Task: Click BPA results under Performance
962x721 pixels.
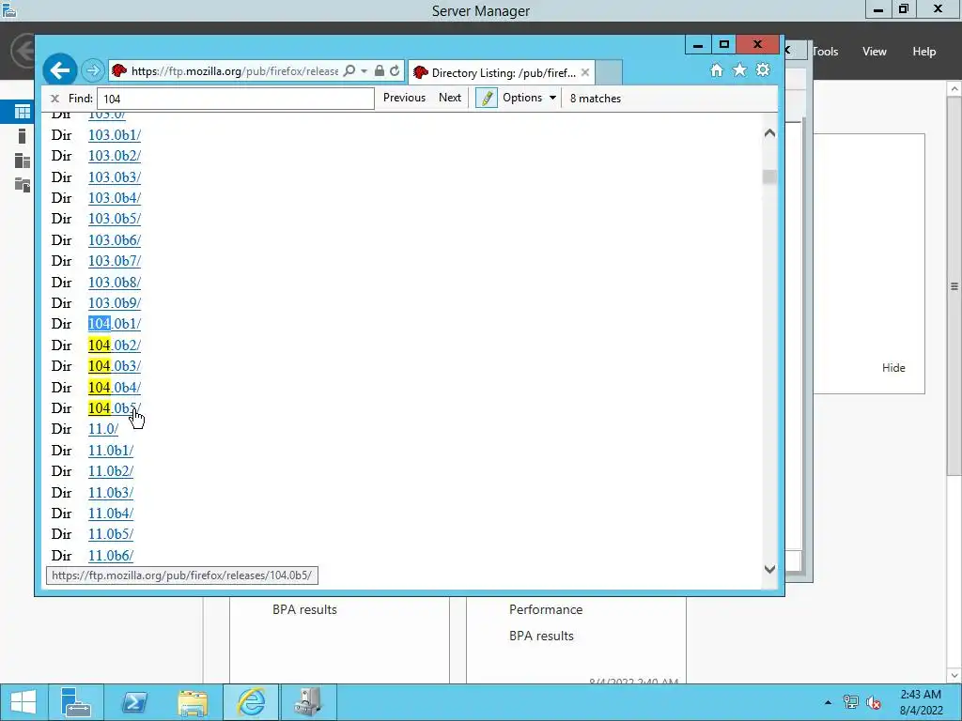Action: [x=541, y=636]
